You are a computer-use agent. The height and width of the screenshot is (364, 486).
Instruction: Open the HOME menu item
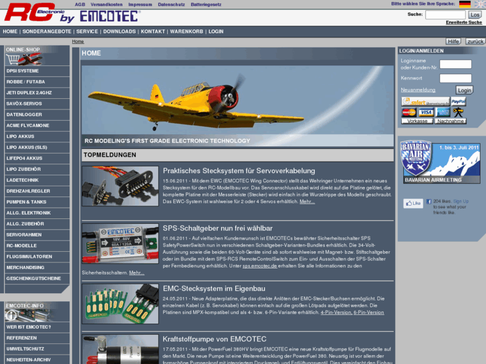click(10, 31)
